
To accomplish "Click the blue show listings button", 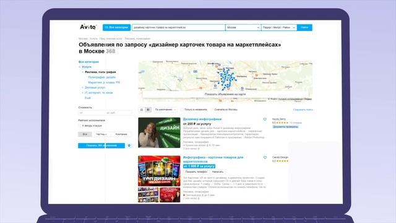I will pos(101,146).
